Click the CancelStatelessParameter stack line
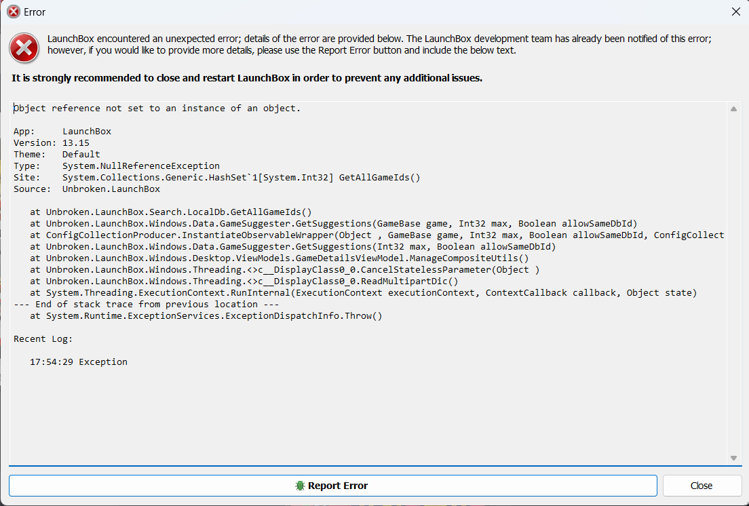Viewport: 749px width, 506px height. [x=285, y=270]
